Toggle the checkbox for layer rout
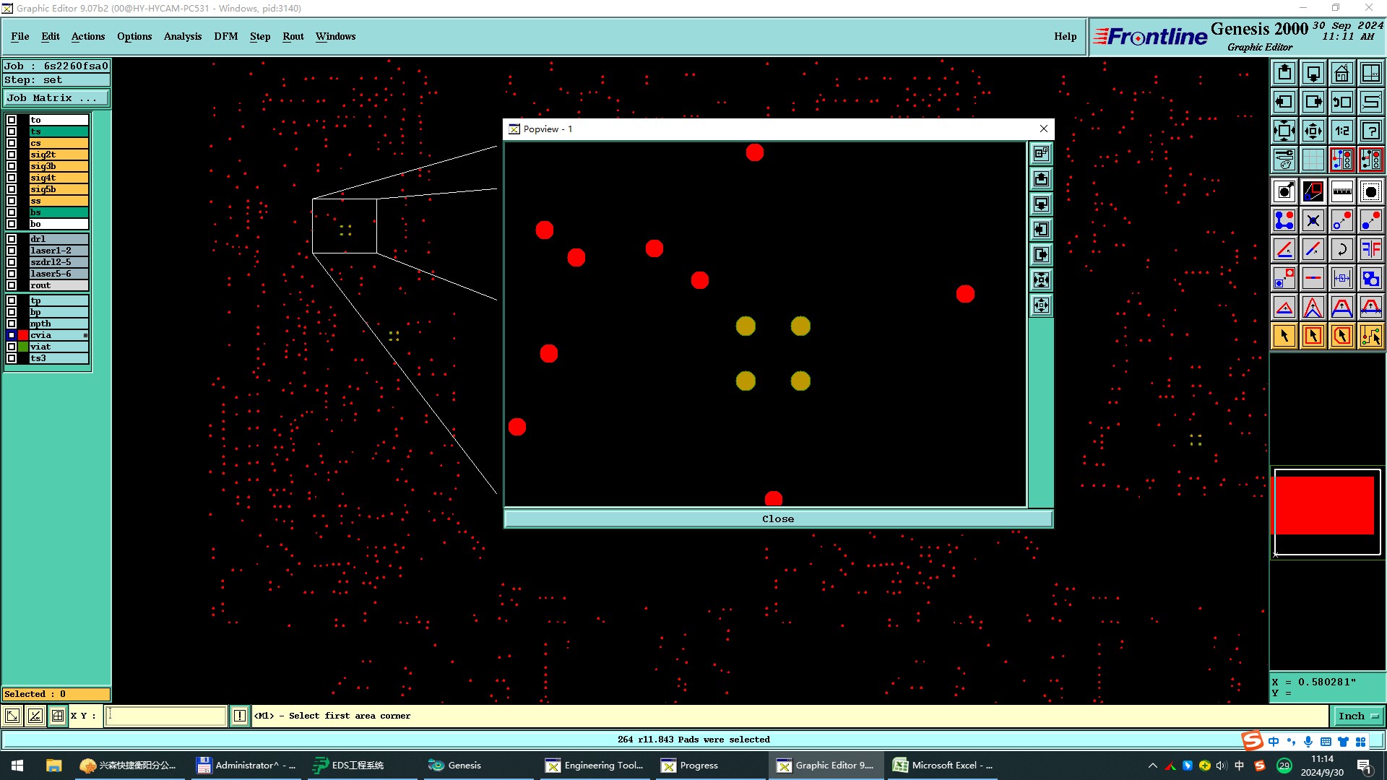 tap(12, 285)
